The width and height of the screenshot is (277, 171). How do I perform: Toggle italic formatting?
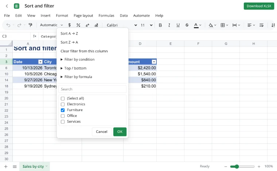[169, 25]
